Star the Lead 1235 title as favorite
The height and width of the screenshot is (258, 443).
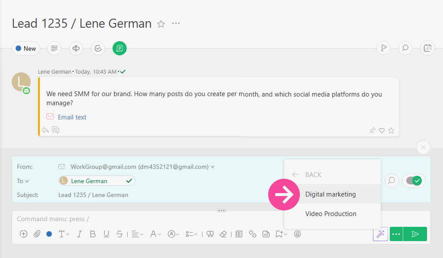(161, 24)
